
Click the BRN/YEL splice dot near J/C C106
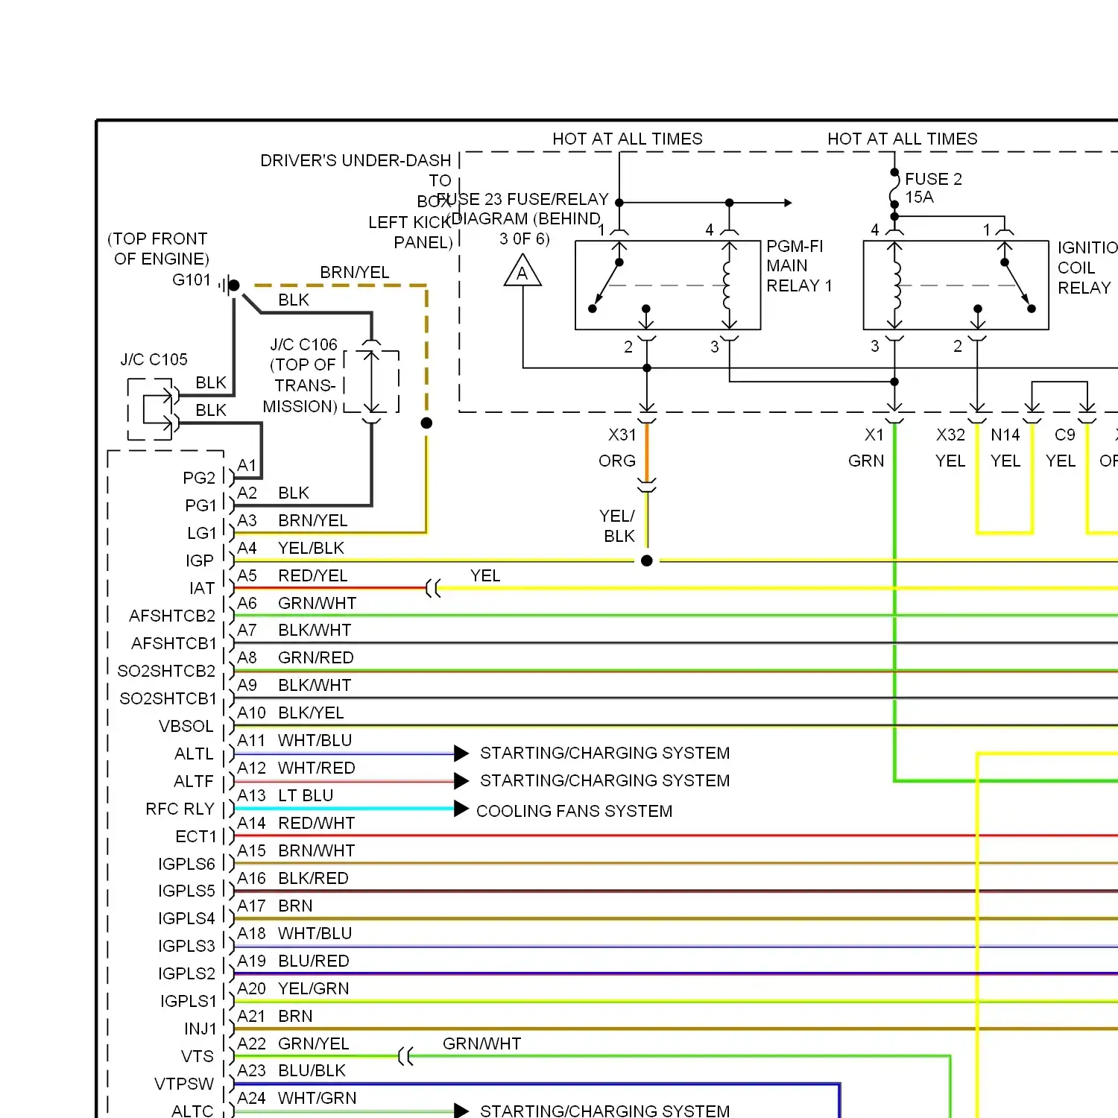pyautogui.click(x=426, y=423)
